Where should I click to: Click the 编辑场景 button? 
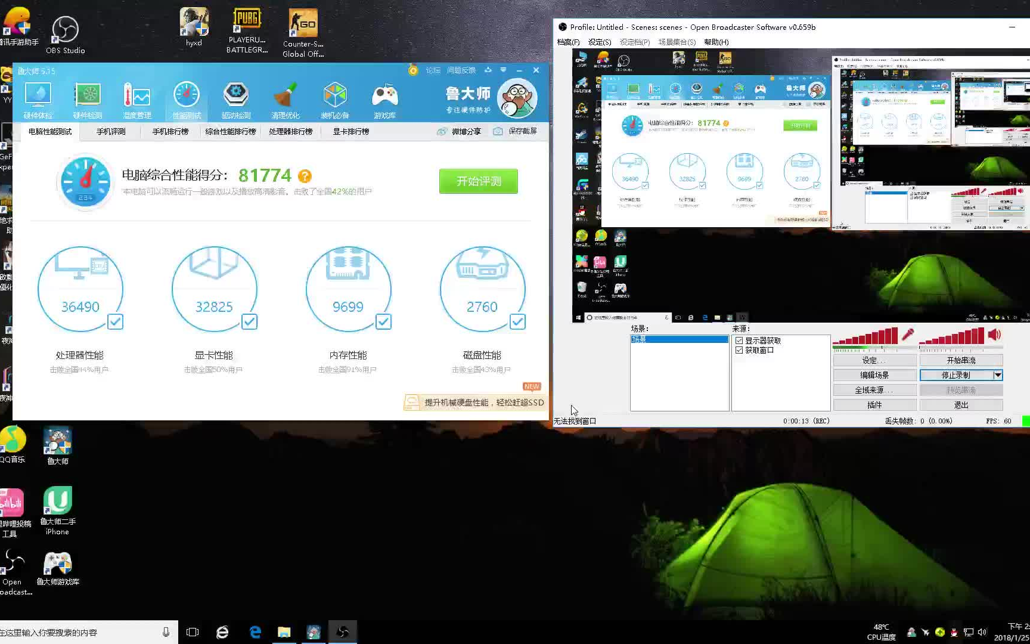[874, 375]
